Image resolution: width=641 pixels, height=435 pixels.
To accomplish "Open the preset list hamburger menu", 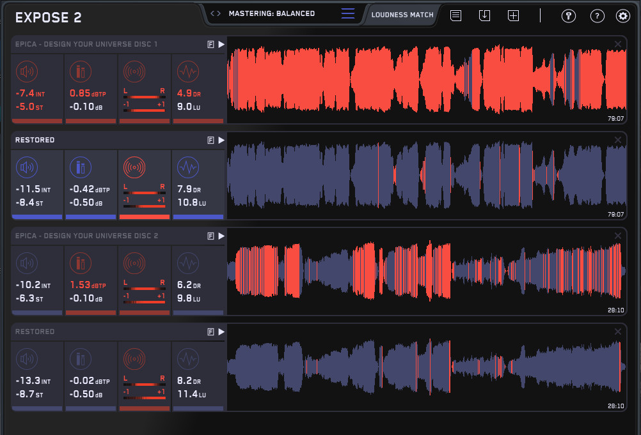I will coord(348,13).
